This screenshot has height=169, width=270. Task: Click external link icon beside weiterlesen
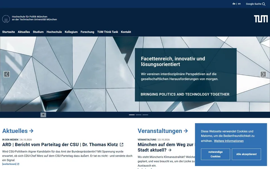pos(18,164)
